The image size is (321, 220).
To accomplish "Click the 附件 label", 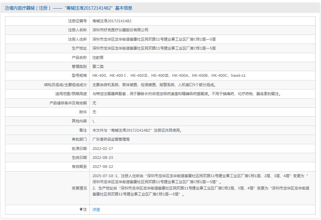I will point(83,112).
